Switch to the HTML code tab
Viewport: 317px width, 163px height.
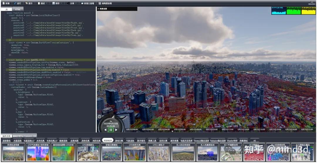(18, 9)
